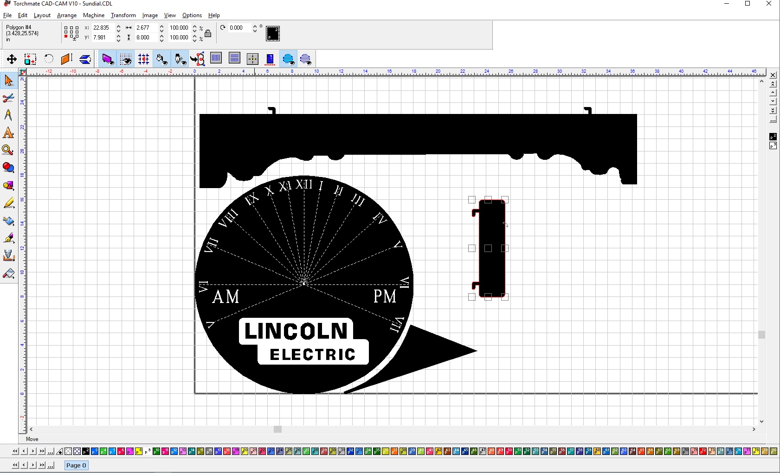Pick the orange Shear tool
This screenshot has width=780, height=473.
click(67, 59)
